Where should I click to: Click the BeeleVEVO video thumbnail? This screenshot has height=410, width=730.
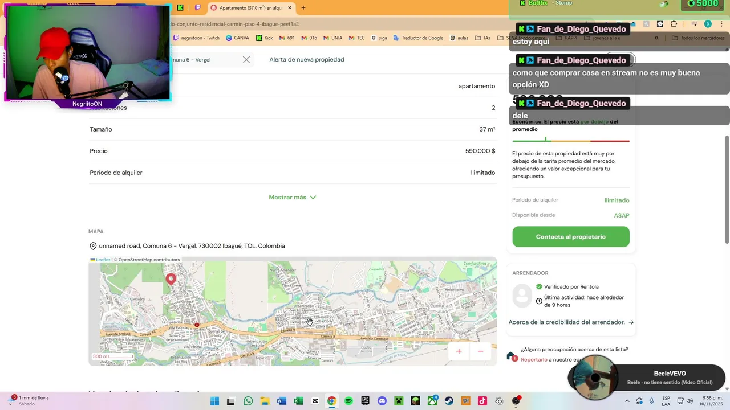click(x=595, y=378)
